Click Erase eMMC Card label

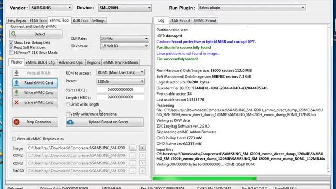pos(39,102)
